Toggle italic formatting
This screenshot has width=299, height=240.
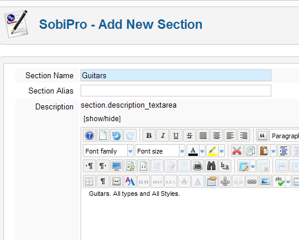162,135
